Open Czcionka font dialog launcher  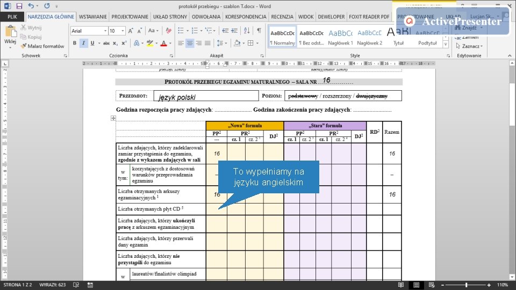pos(171,56)
